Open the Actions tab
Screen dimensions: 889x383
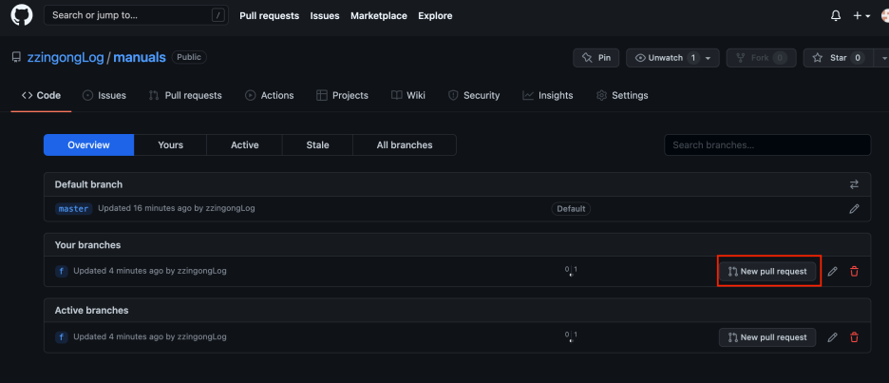point(270,95)
